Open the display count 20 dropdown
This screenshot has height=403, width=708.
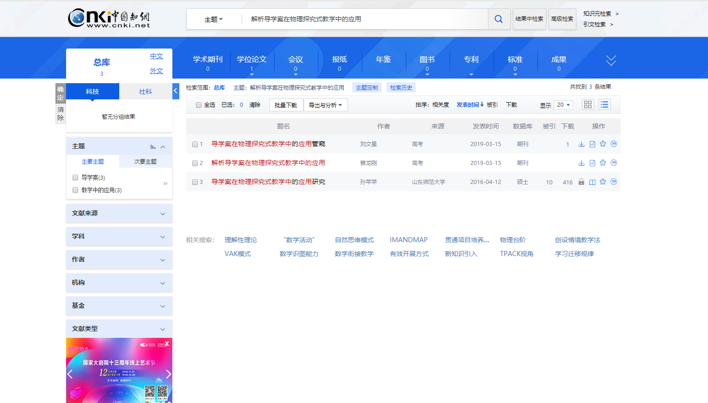tap(563, 105)
